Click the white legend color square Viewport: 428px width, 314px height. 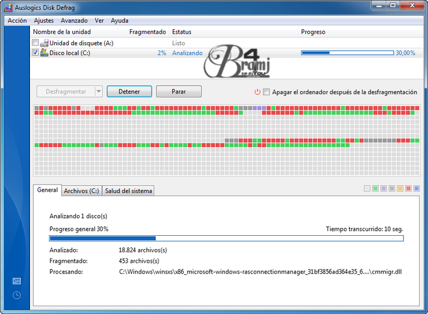click(367, 188)
